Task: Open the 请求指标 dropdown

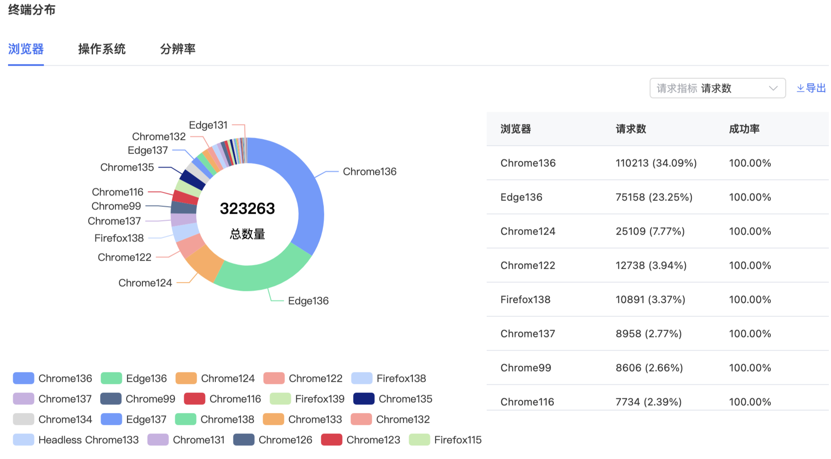Action: (718, 88)
